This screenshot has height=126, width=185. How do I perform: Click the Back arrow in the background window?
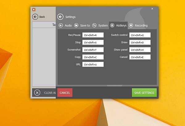click(x=35, y=17)
